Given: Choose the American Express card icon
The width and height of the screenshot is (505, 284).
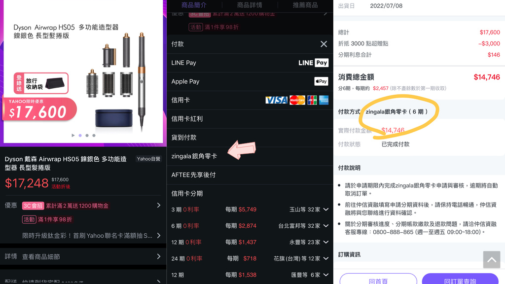Looking at the screenshot, I should point(324,100).
